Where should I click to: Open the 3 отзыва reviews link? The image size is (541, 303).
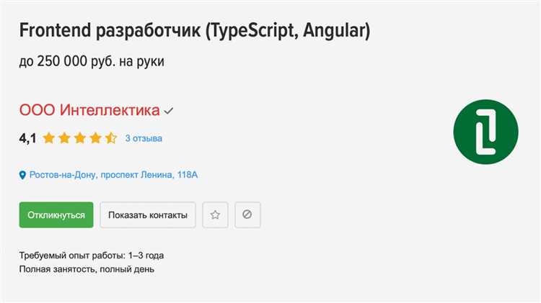(x=144, y=138)
